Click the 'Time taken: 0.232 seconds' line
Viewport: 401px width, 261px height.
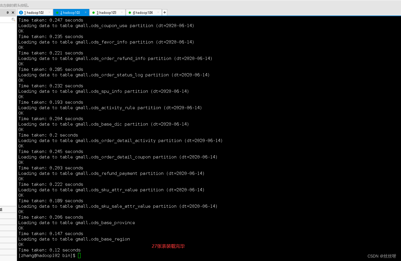point(51,86)
